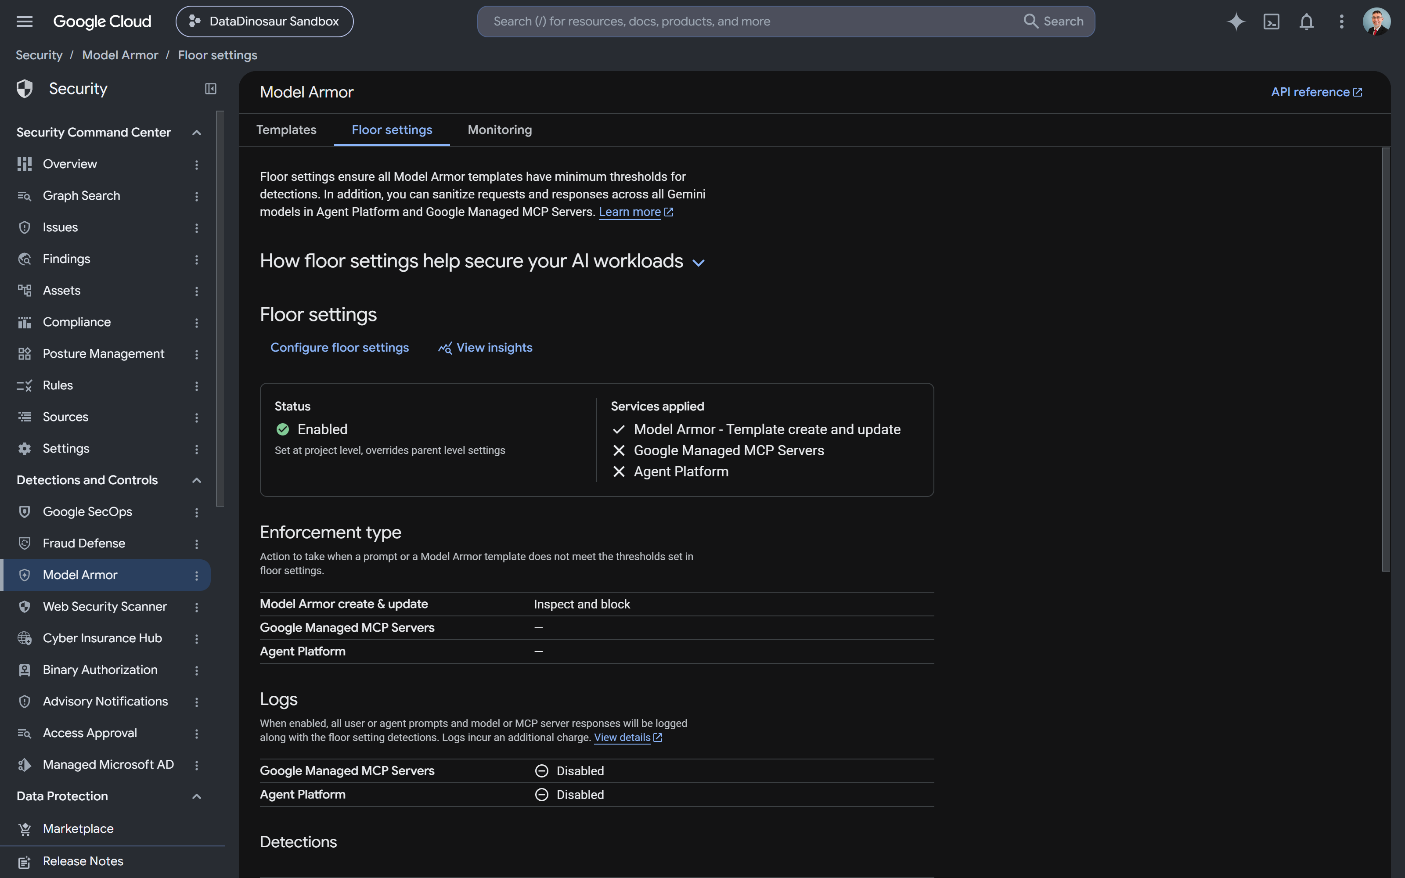Switch to the Monitoring tab
This screenshot has height=878, width=1405.
tap(499, 130)
